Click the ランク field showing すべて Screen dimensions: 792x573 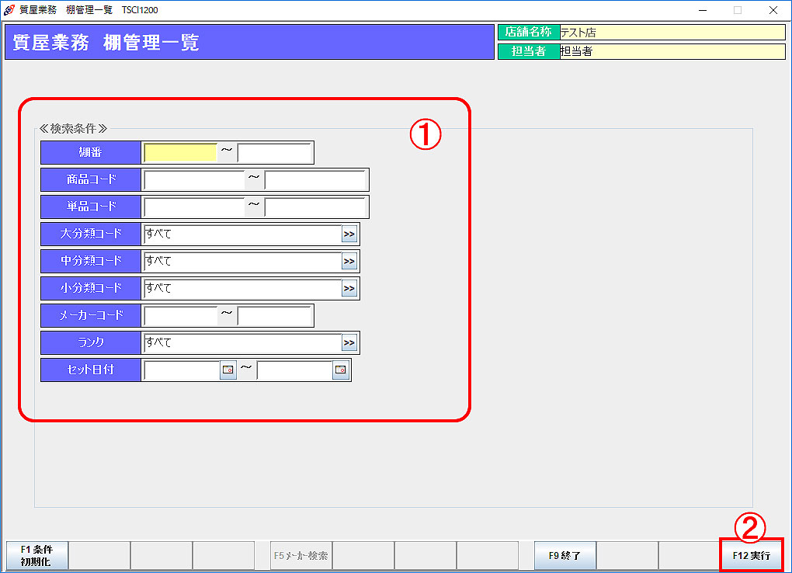(x=242, y=342)
